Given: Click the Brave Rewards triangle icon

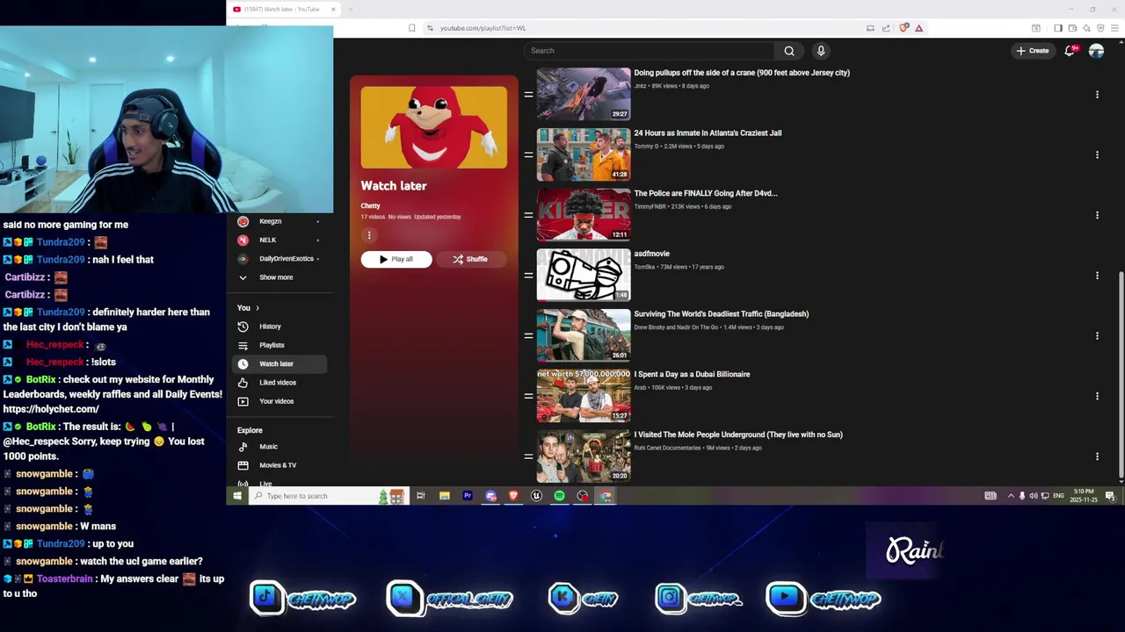Looking at the screenshot, I should click(918, 28).
